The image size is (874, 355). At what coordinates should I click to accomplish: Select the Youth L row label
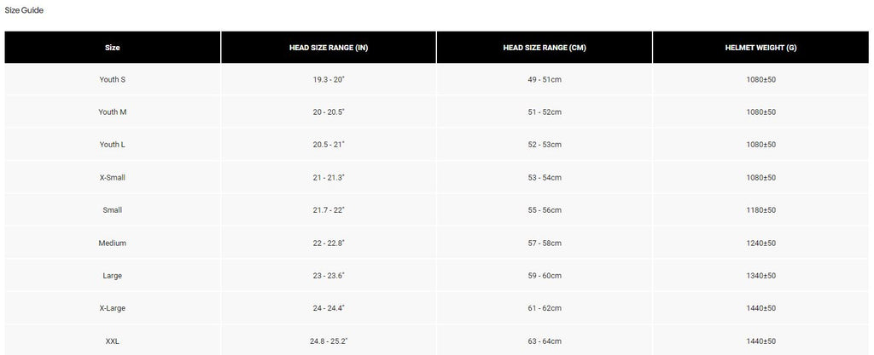click(x=112, y=145)
